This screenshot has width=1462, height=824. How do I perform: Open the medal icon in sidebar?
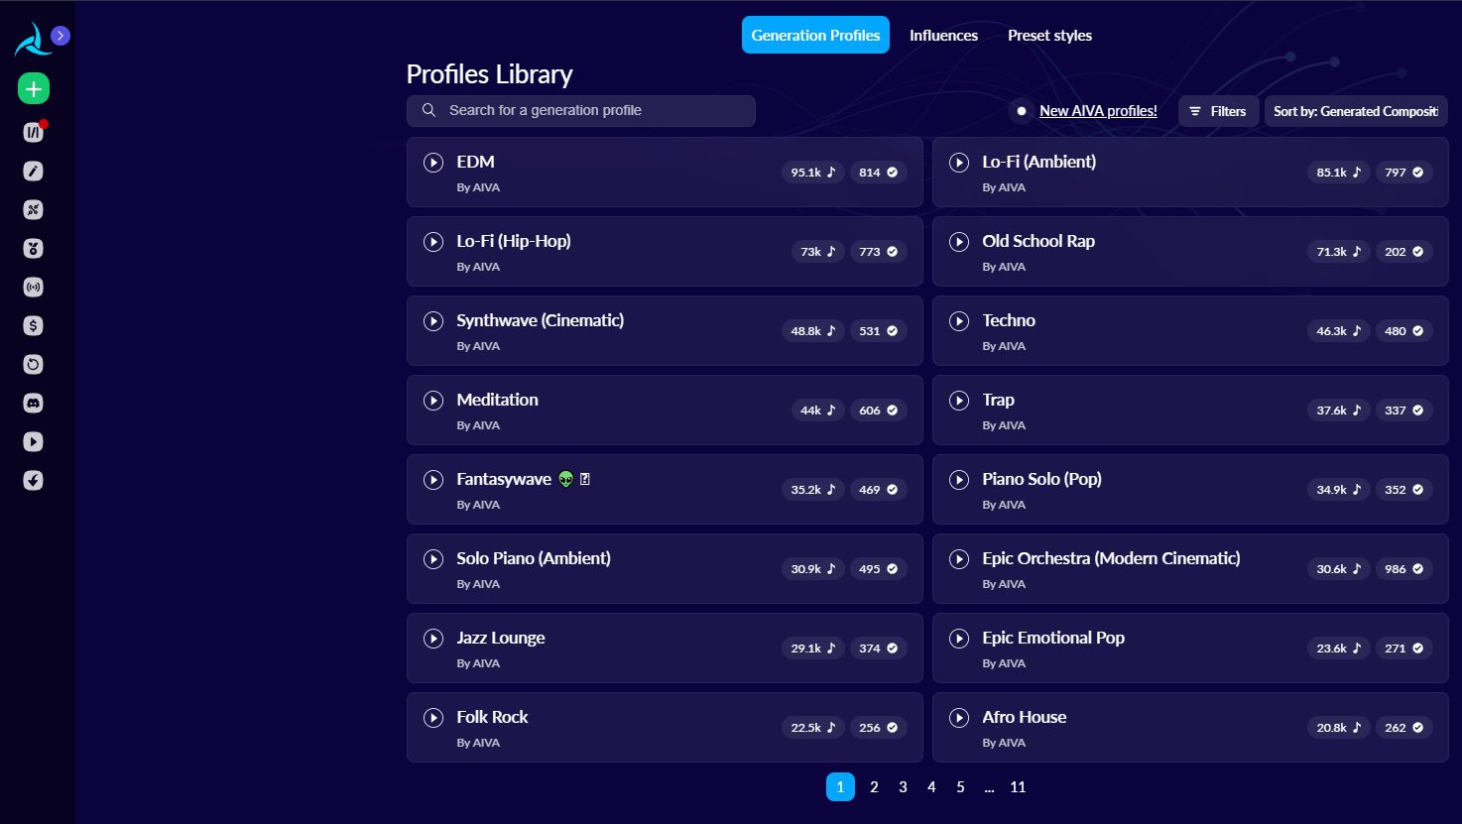[33, 249]
